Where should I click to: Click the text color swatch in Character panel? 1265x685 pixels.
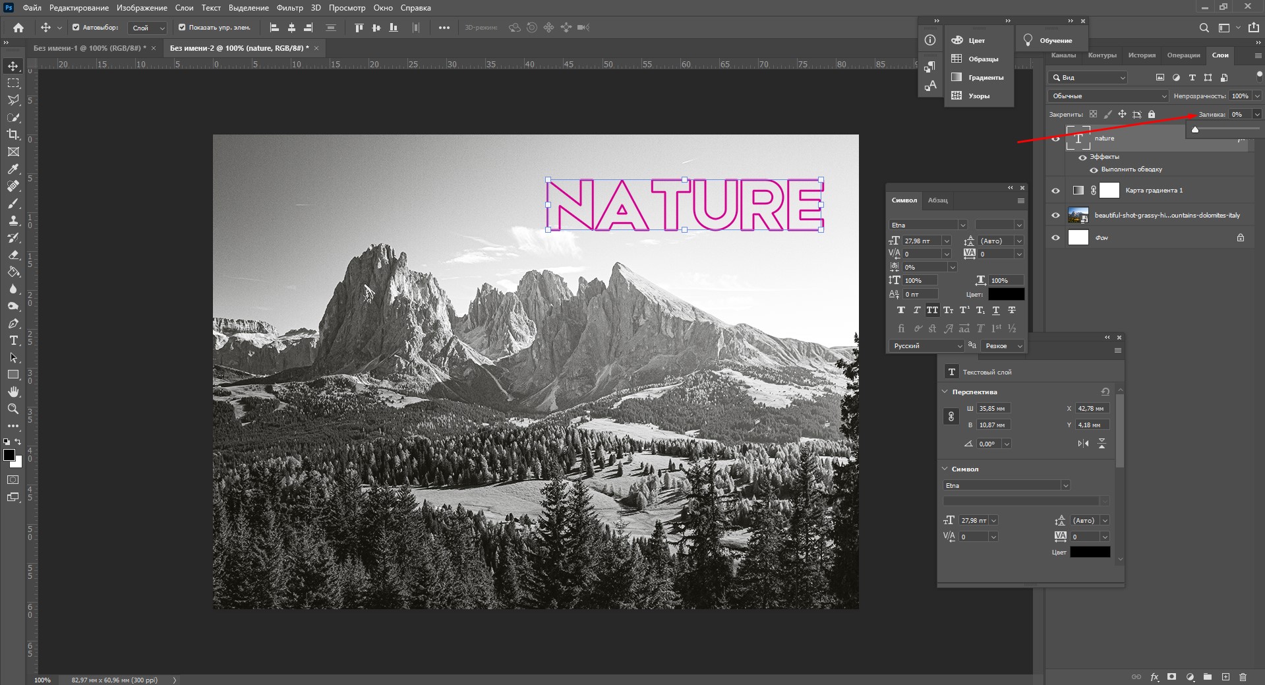[1006, 294]
